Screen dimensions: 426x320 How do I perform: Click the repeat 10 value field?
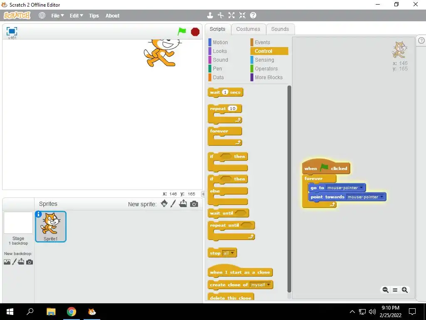point(232,108)
